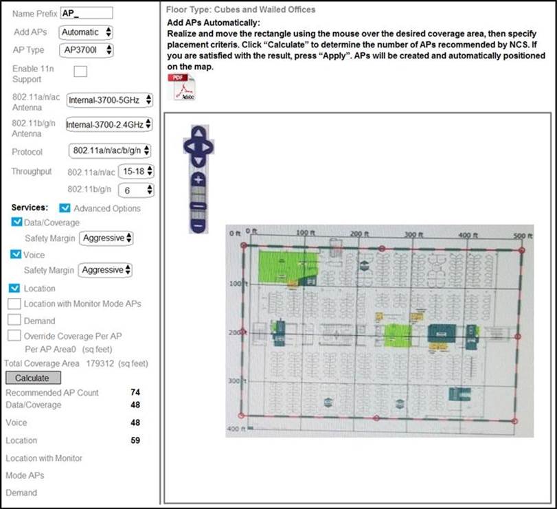Expand the Protocol dropdown

pos(110,150)
